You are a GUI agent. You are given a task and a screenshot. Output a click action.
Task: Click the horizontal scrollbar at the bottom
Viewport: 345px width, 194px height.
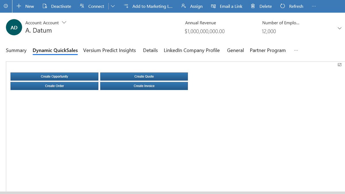172,193
